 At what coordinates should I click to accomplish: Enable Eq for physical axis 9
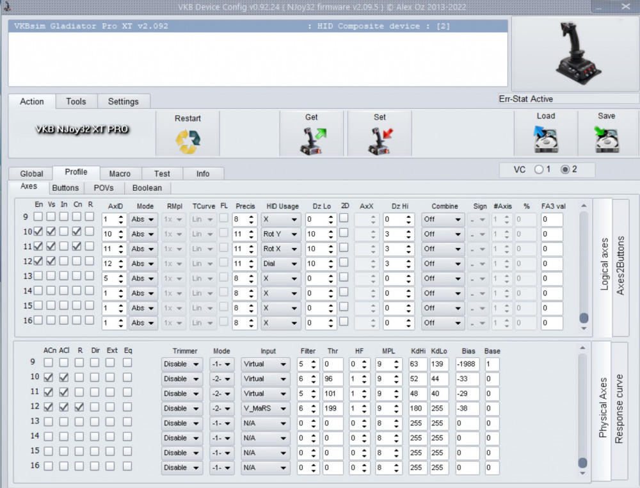tap(127, 362)
